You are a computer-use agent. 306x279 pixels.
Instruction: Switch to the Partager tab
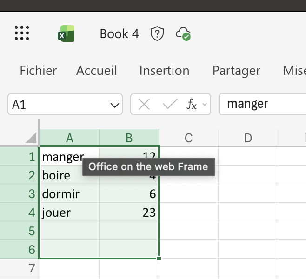click(236, 71)
